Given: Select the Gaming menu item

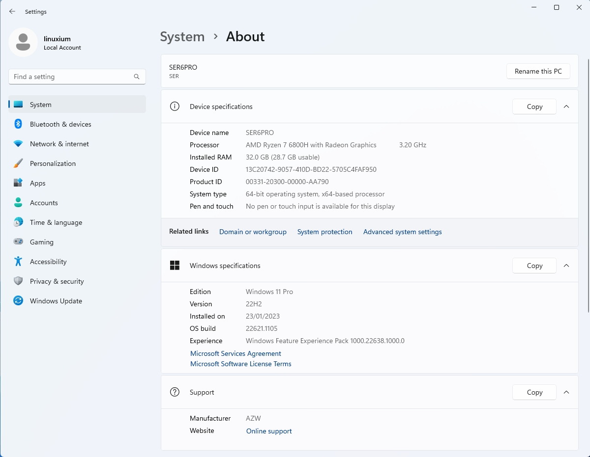Looking at the screenshot, I should 77,242.
